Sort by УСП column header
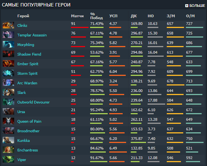The width and height of the screenshot is (207, 166). tap(113, 16)
